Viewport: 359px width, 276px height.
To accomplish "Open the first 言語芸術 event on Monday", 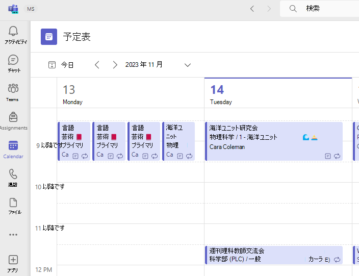I will click(74, 141).
